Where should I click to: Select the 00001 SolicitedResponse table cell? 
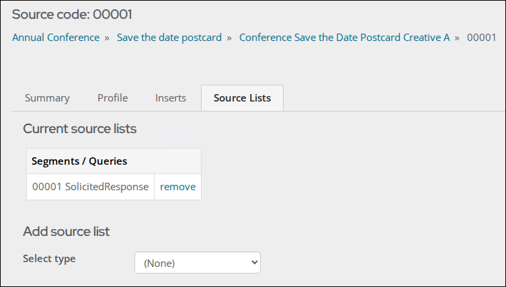click(90, 187)
